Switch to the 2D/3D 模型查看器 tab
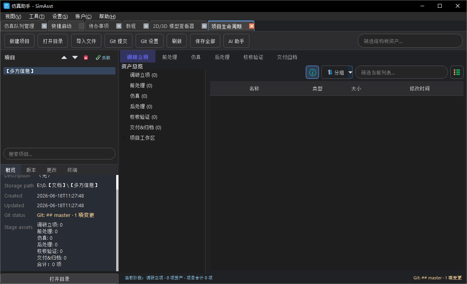Image resolution: width=467 pixels, height=284 pixels. pyautogui.click(x=173, y=26)
